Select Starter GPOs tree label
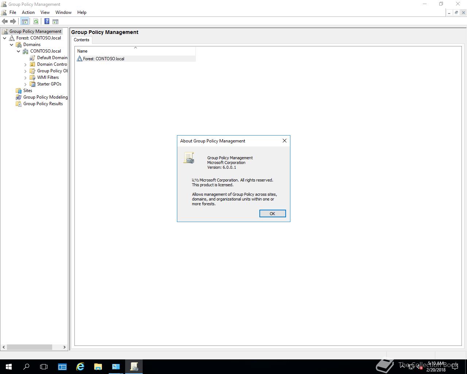467x374 pixels. tap(49, 84)
